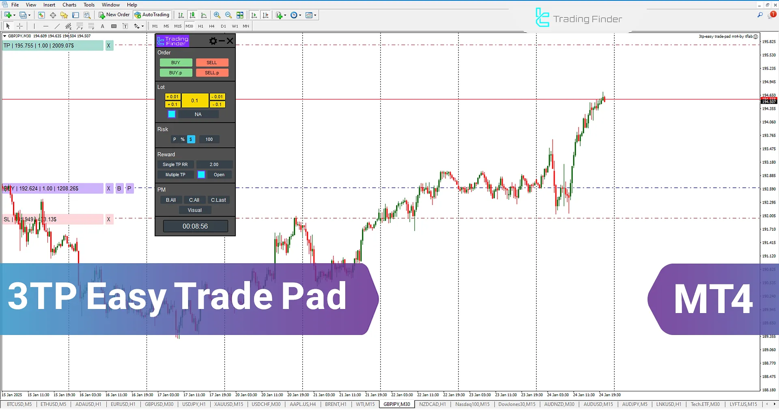Click the 0.1 lot size field
The height and width of the screenshot is (410, 779).
coord(195,101)
